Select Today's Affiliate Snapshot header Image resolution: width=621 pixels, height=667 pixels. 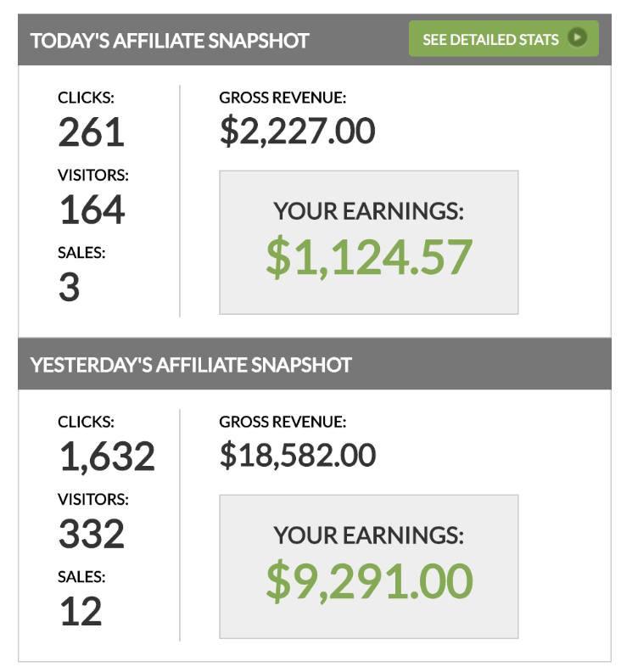170,40
